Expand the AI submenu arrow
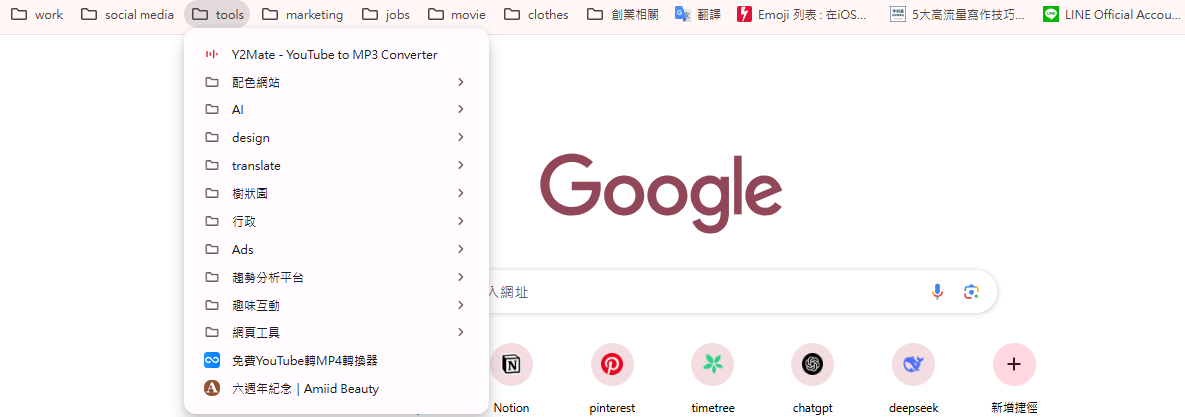This screenshot has height=417, width=1185. coord(461,109)
